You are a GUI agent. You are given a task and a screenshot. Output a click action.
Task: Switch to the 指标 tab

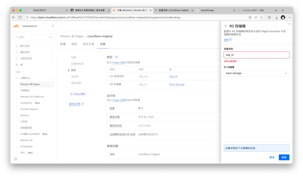click(x=74, y=44)
